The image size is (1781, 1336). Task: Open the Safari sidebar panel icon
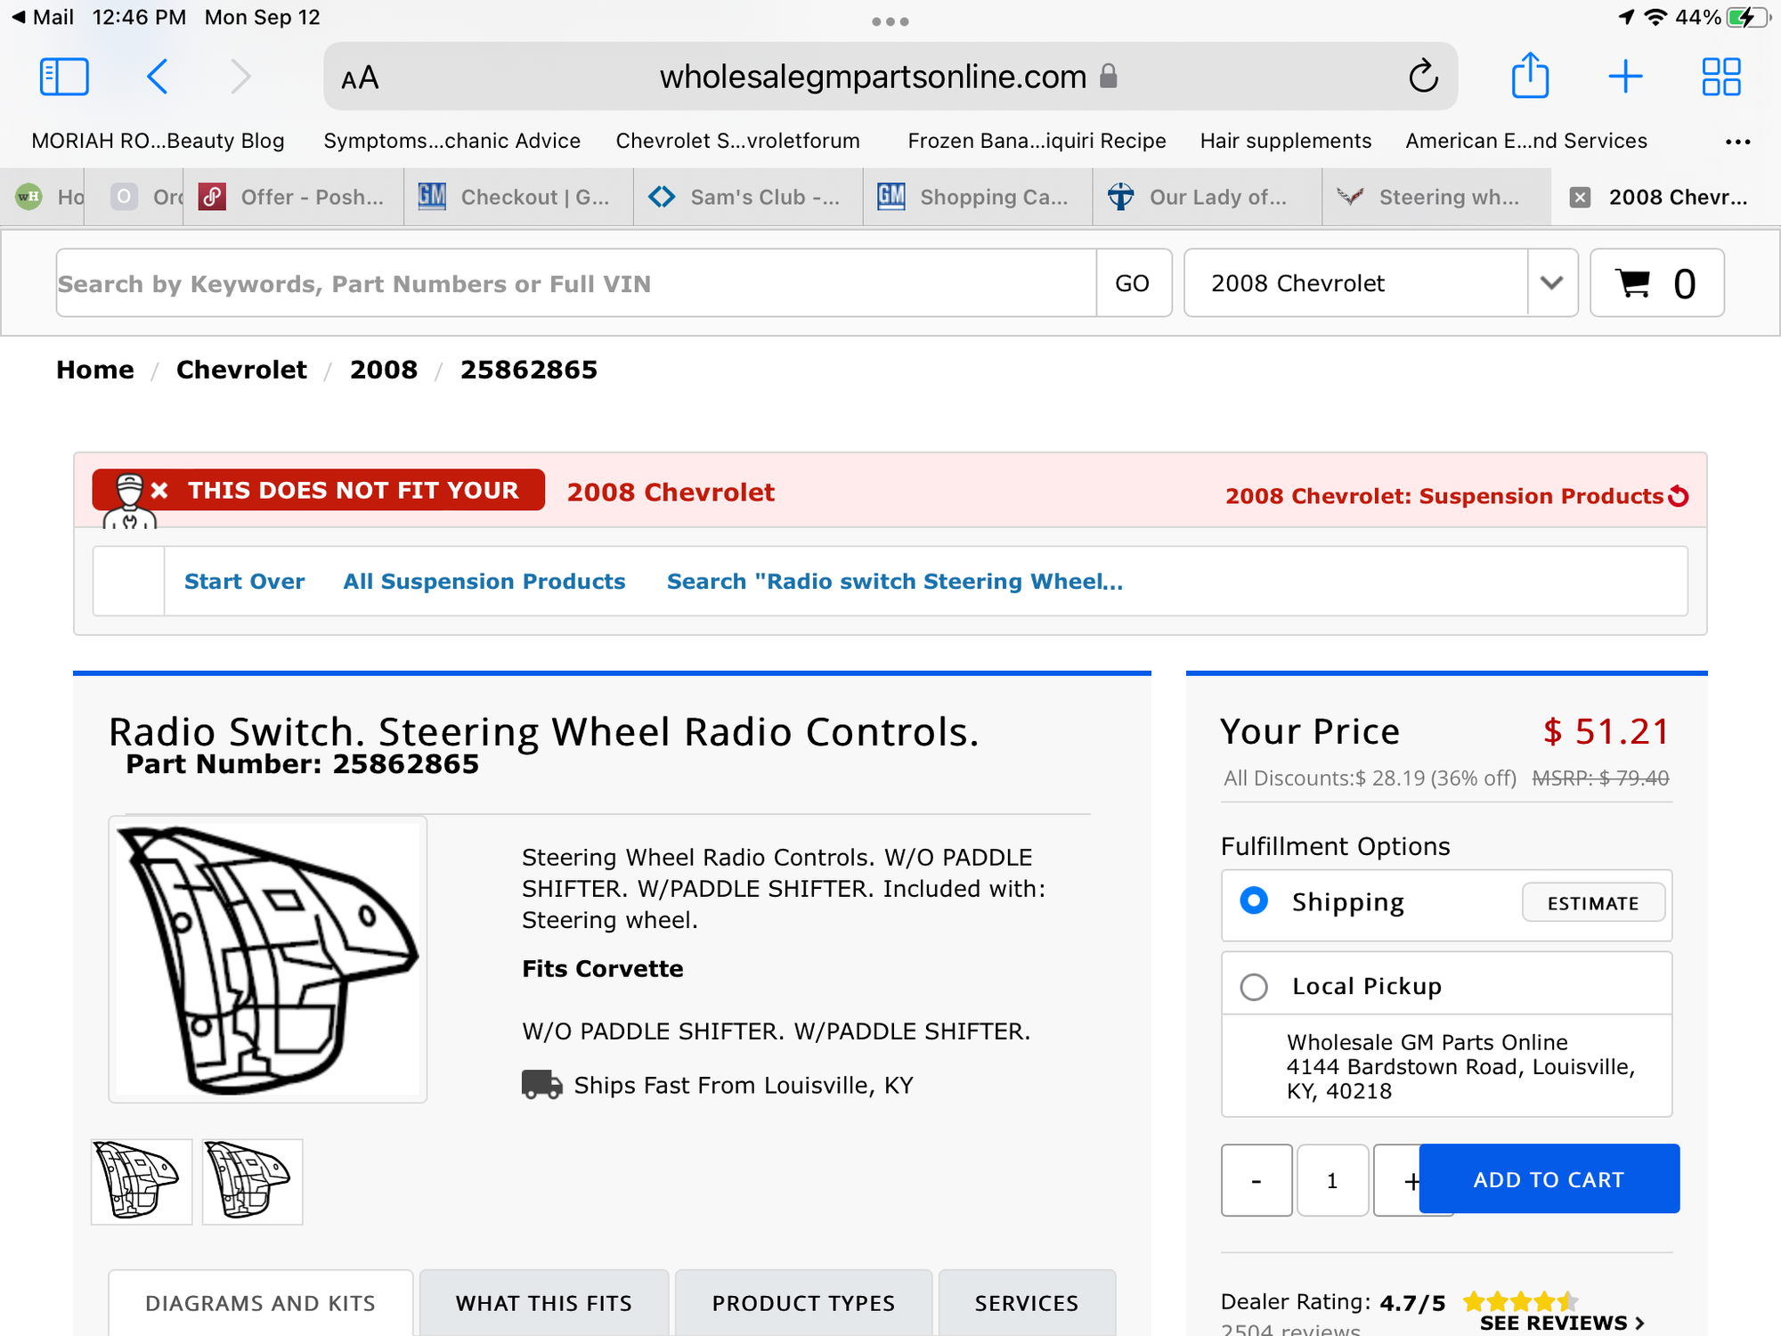tap(64, 77)
